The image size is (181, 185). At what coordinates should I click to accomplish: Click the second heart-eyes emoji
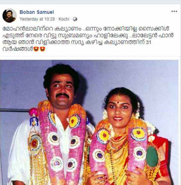click(43, 49)
